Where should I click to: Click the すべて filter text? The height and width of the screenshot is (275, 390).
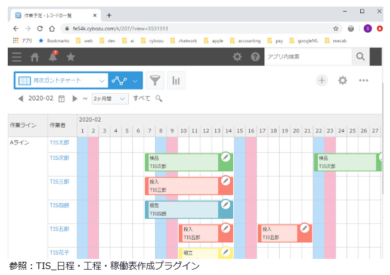tap(141, 98)
